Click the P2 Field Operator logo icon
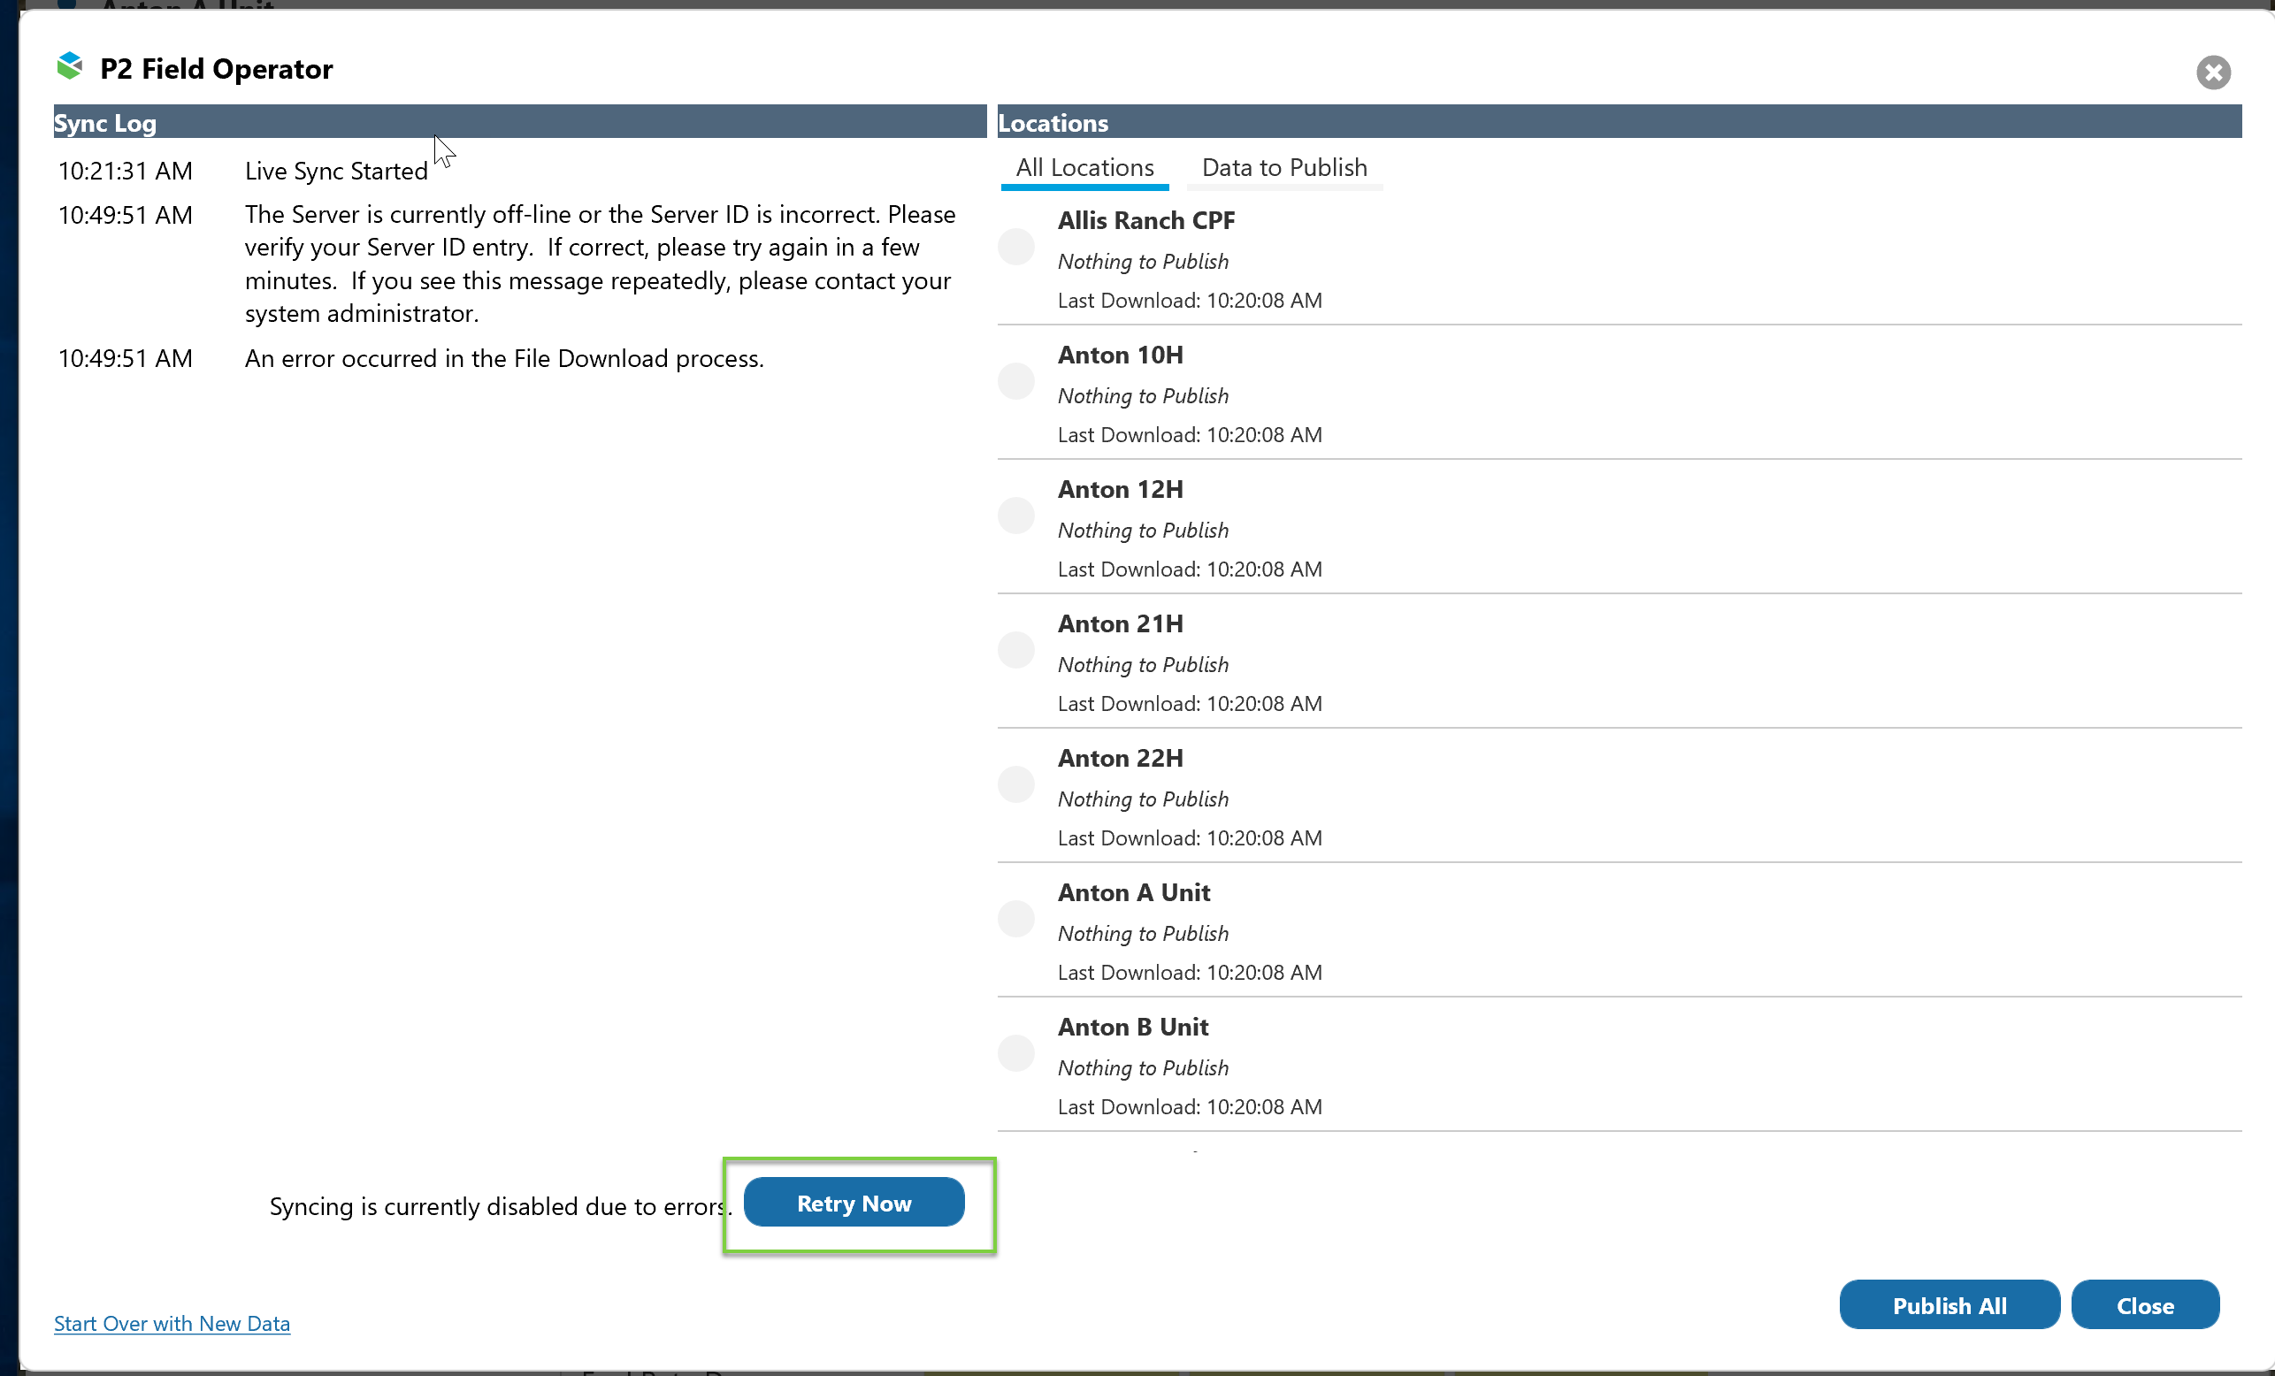 [70, 66]
